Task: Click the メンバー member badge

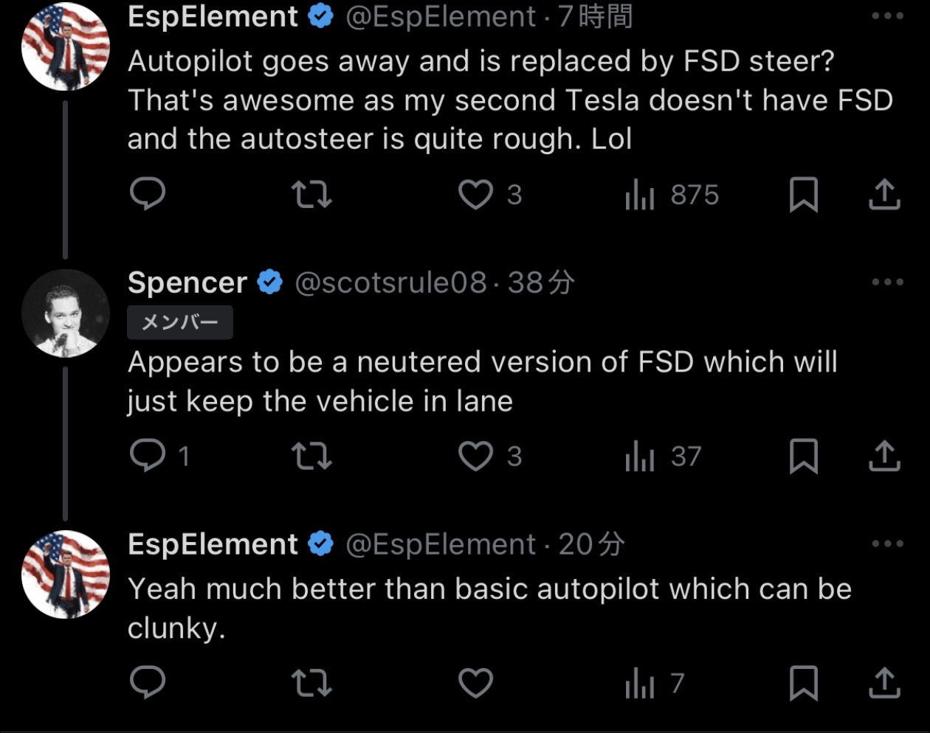Action: pos(180,322)
